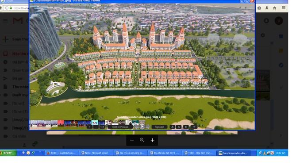This screenshot has width=292, height=165.
Task: Open photo with Edit in Picasa
Action: [x=120, y=127]
